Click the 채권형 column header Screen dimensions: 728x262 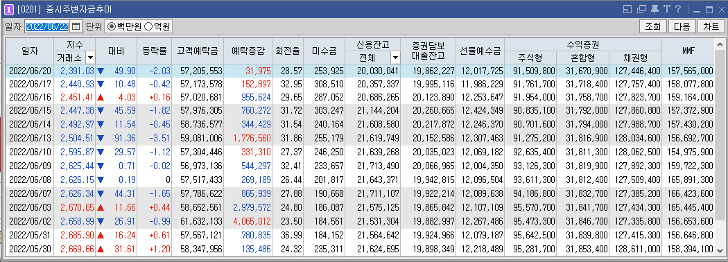635,58
